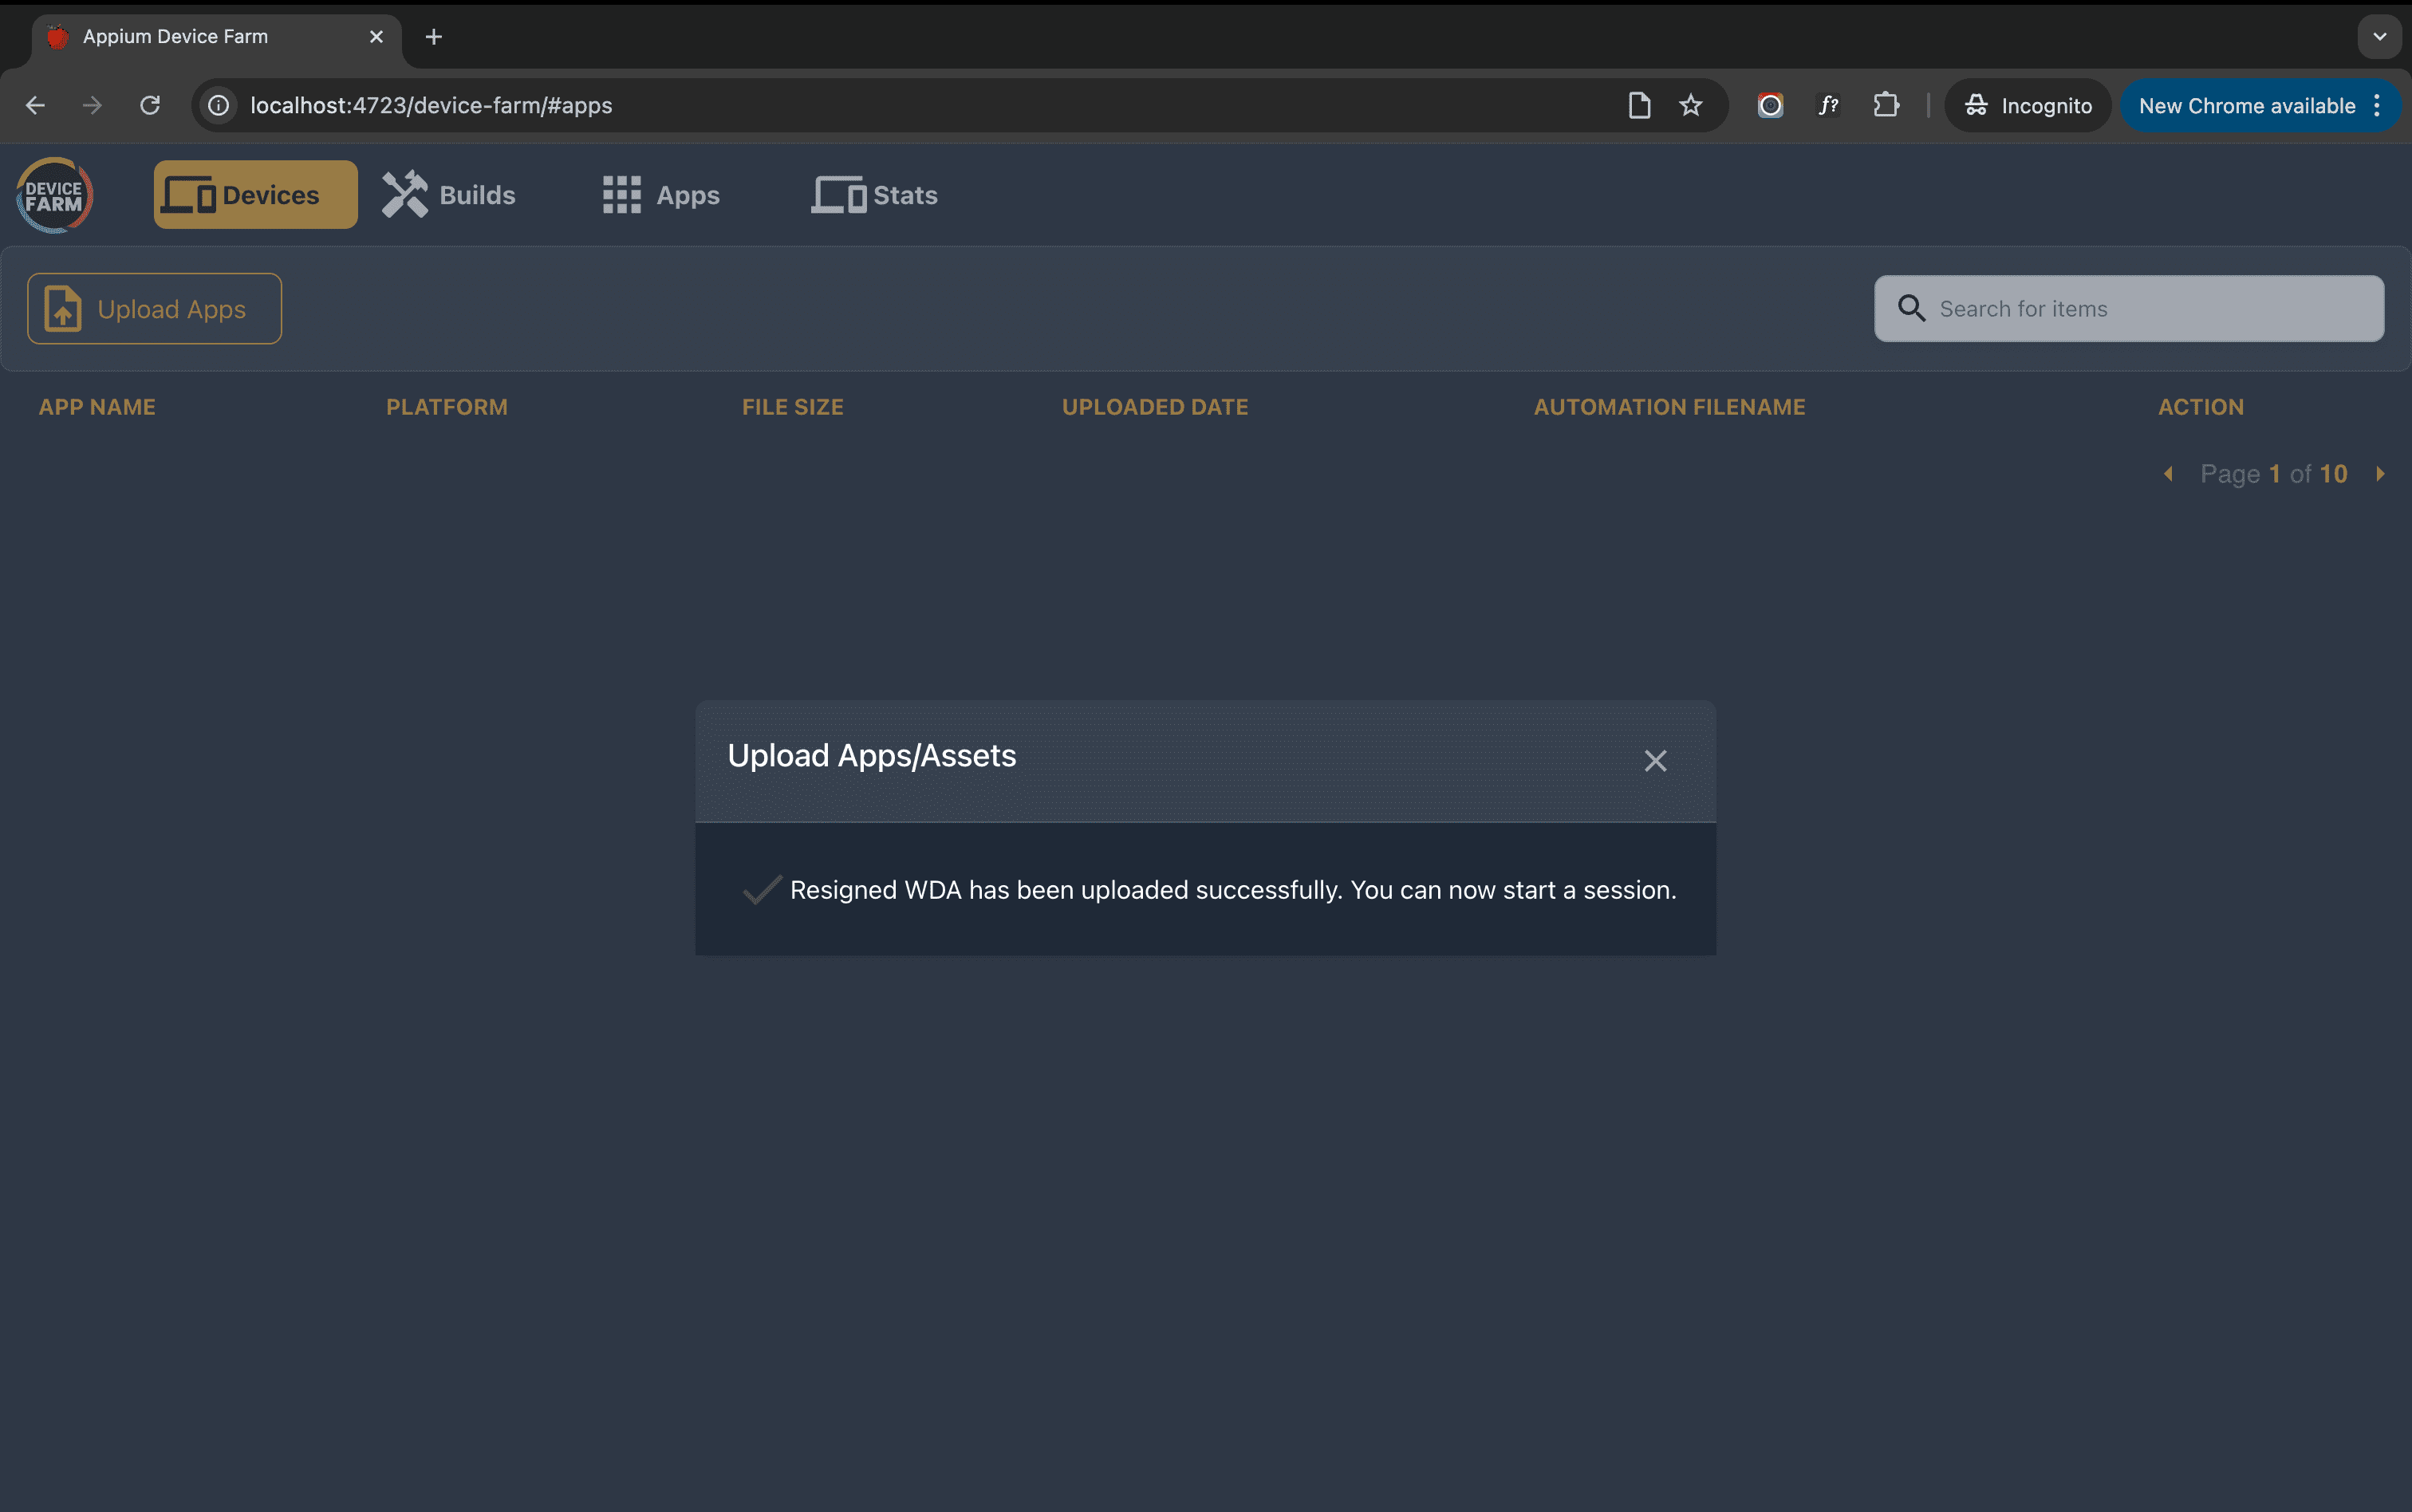Click the Device Farm logo
The width and height of the screenshot is (2412, 1512).
point(55,195)
